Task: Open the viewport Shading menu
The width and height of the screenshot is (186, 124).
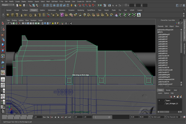Action: (x=14, y=20)
